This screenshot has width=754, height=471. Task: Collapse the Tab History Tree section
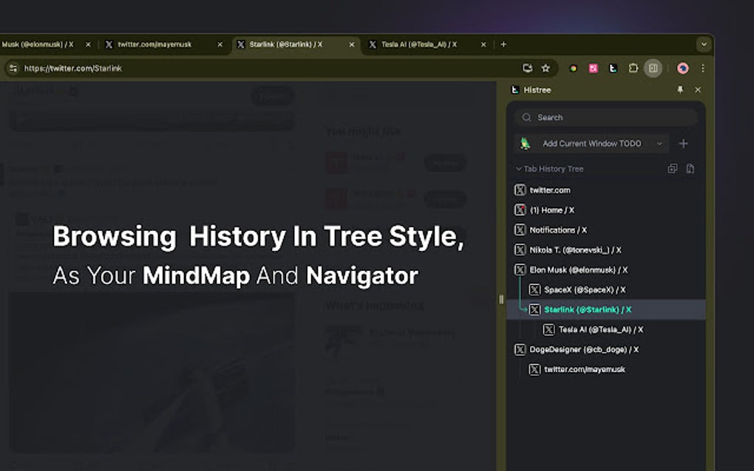518,168
